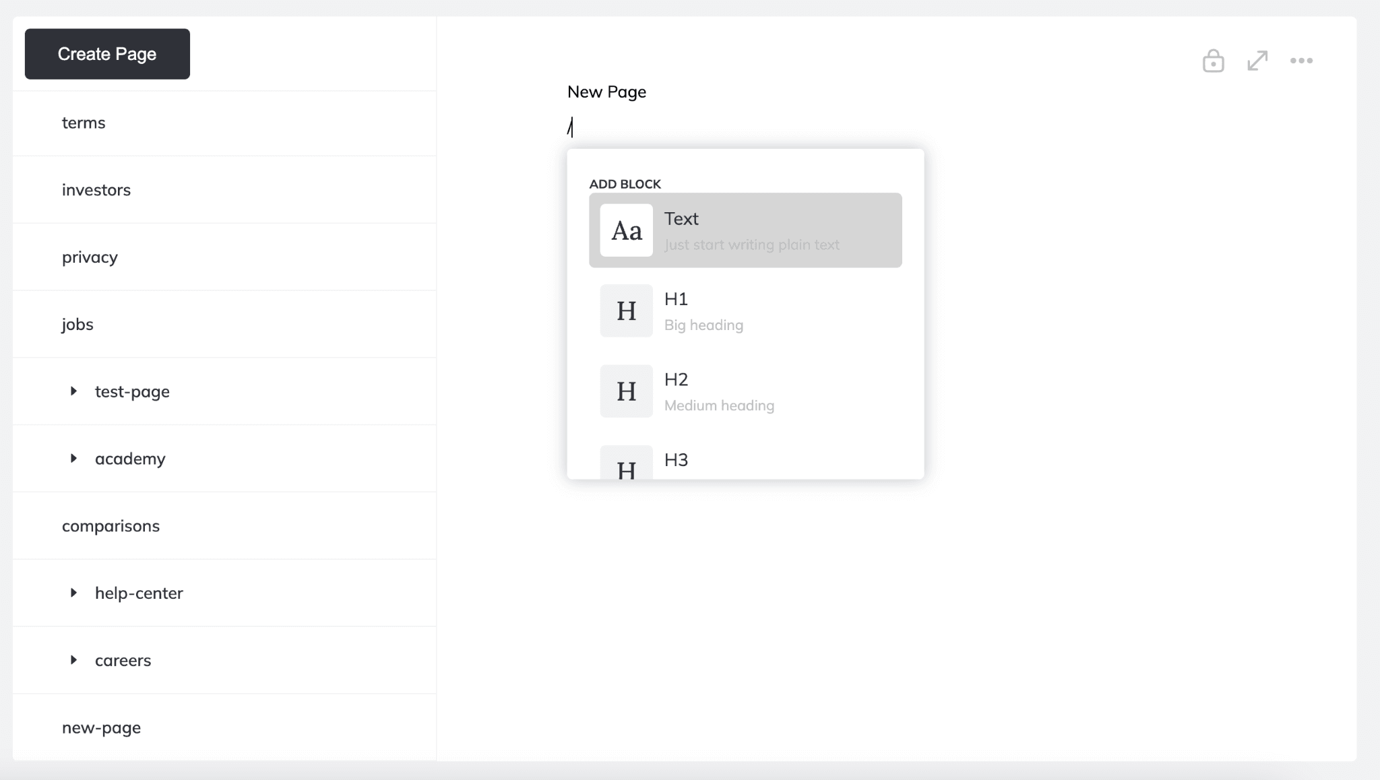Select new-page in the sidebar

click(101, 727)
